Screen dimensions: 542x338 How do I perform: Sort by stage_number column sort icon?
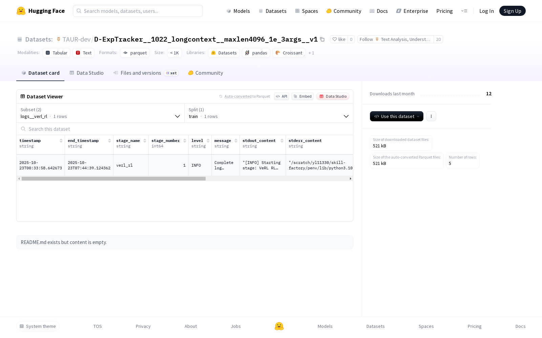tap(185, 141)
